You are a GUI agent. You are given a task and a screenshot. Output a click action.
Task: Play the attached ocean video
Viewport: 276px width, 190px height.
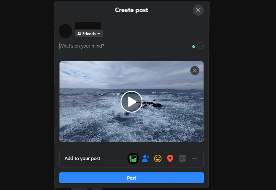[131, 102]
